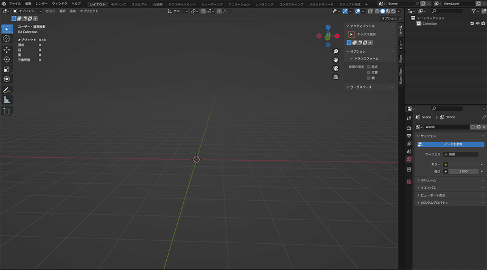Click the Add Cube tool icon

7,111
